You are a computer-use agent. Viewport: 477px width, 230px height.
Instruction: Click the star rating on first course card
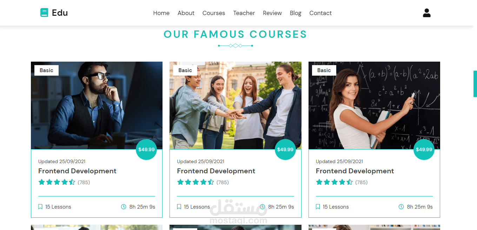(x=57, y=182)
